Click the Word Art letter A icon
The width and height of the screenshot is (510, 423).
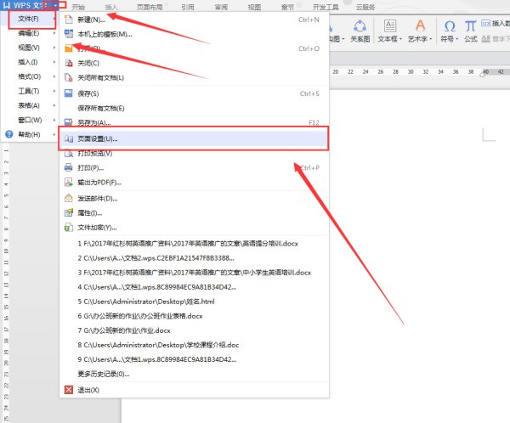point(420,25)
